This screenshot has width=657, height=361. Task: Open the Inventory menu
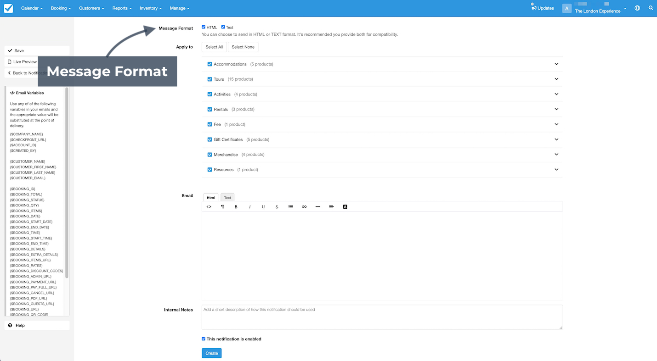151,8
